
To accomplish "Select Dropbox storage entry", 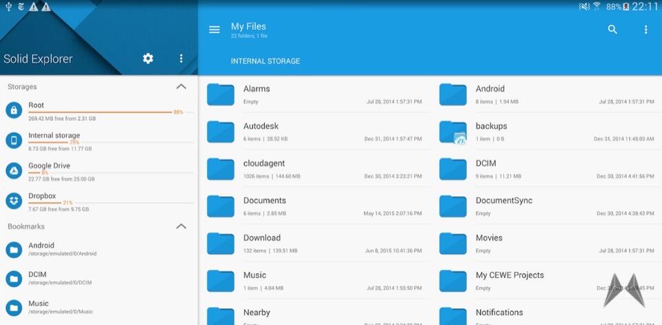I will tap(99, 201).
